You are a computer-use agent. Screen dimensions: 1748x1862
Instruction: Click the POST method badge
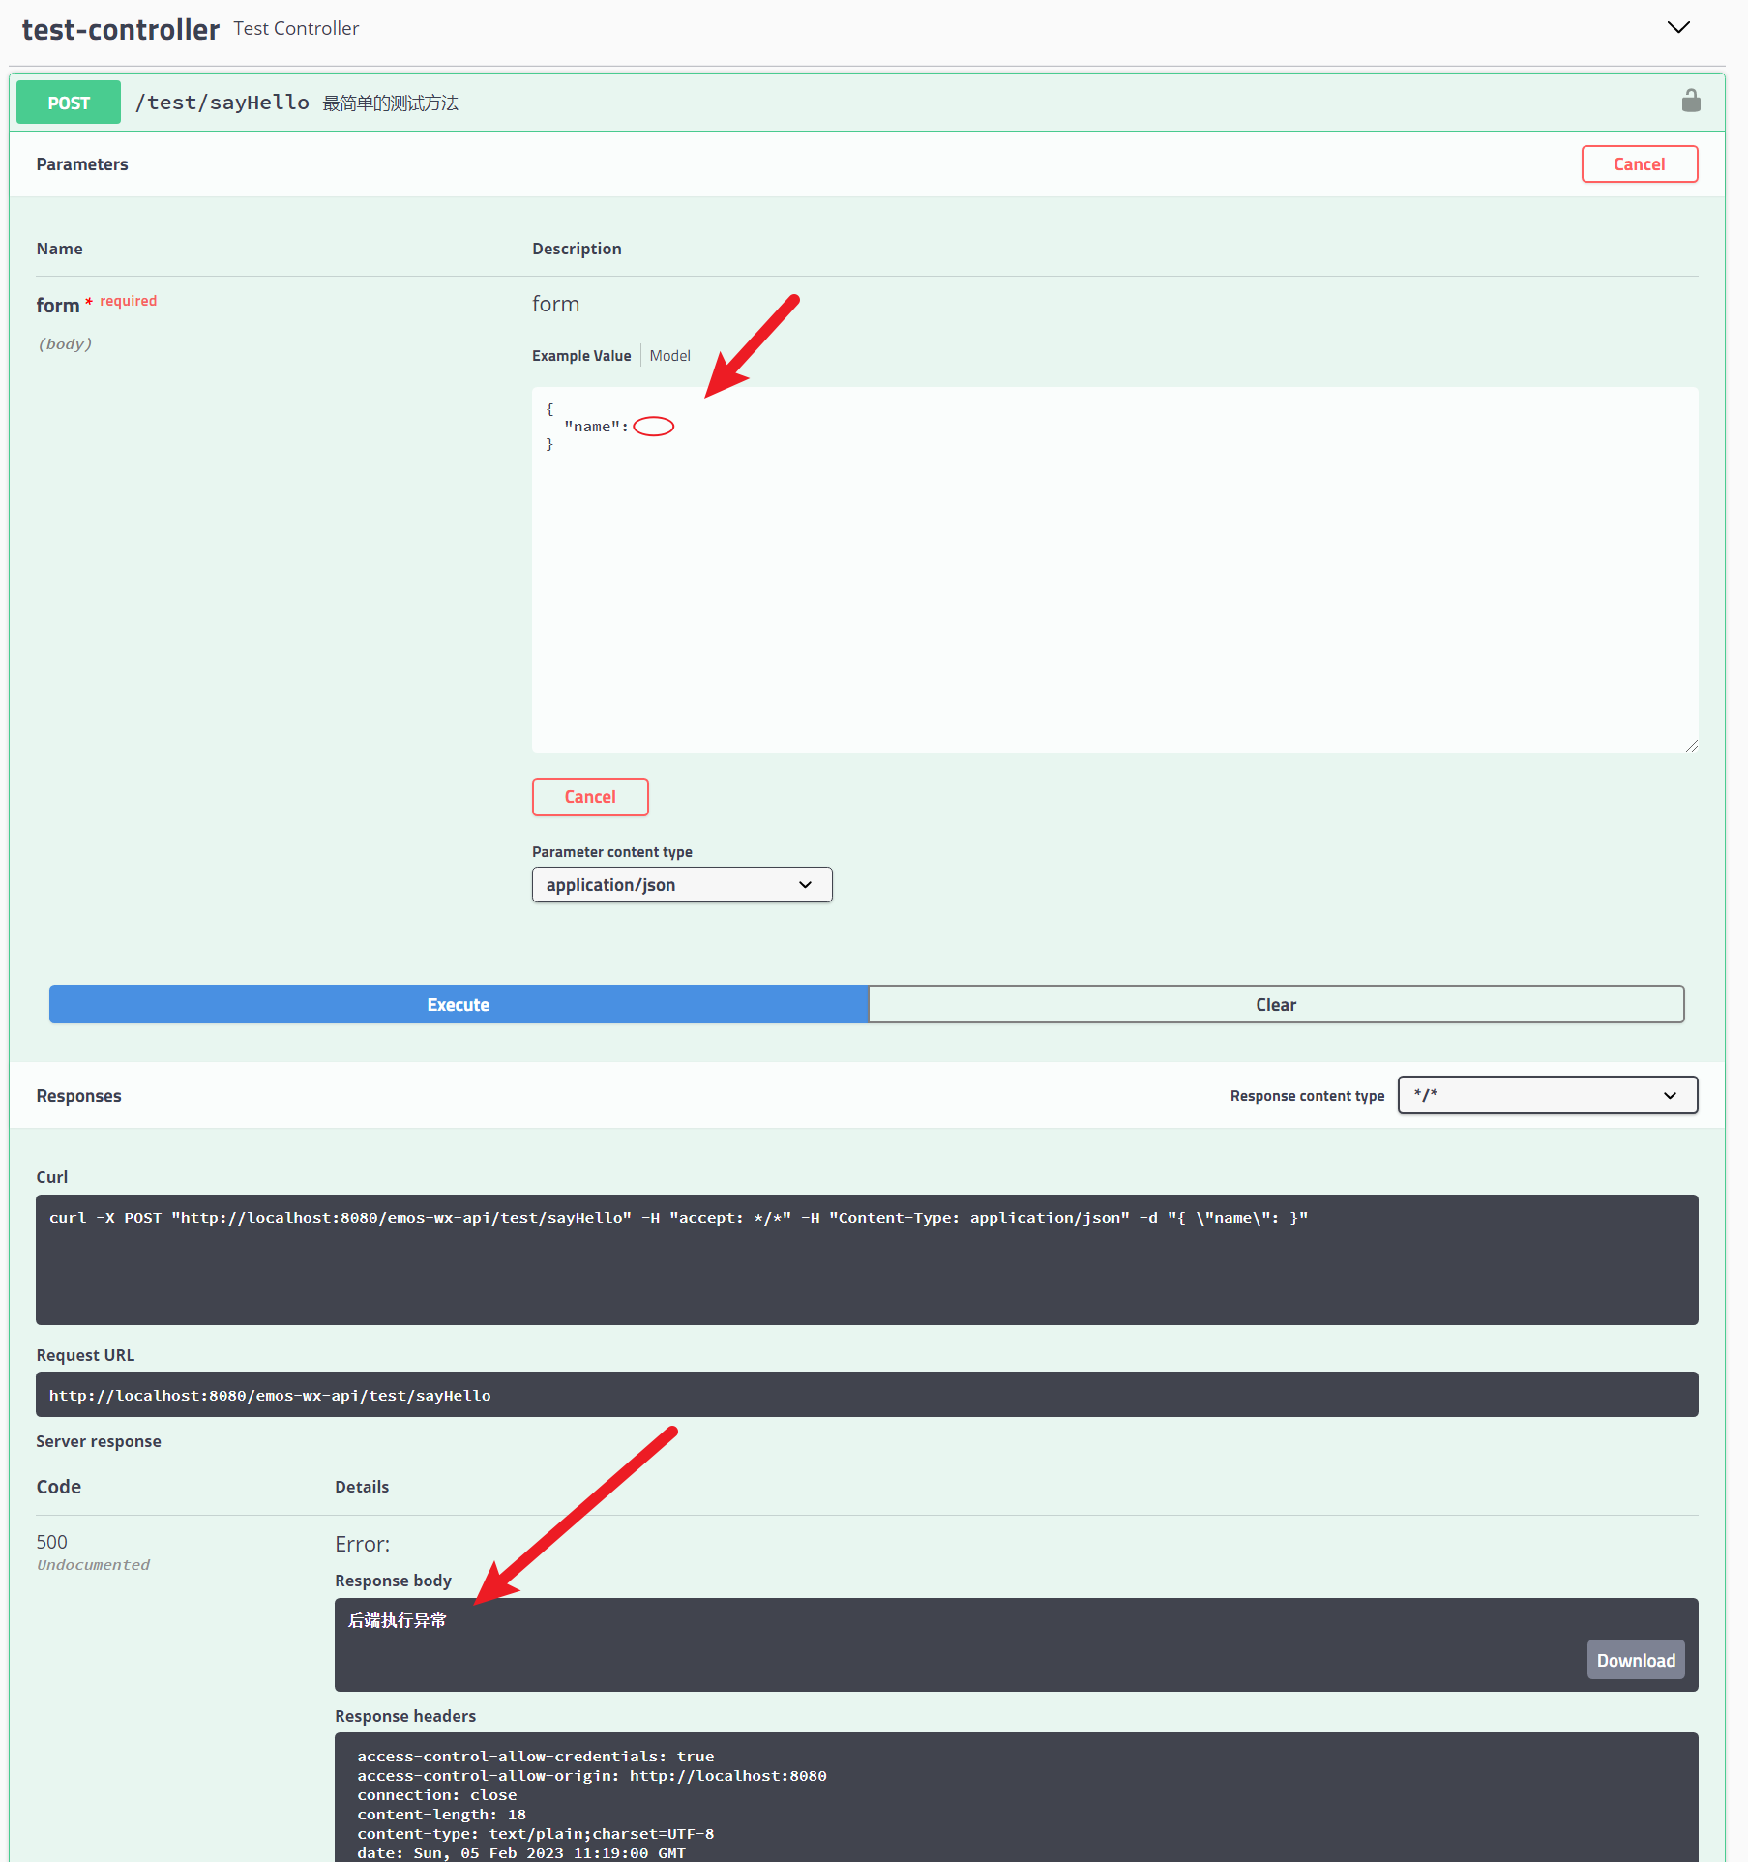click(69, 103)
